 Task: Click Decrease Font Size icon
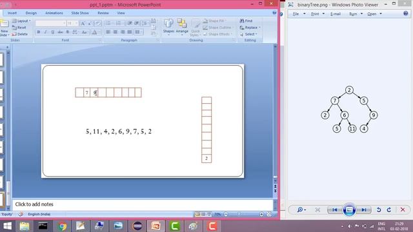click(x=90, y=24)
